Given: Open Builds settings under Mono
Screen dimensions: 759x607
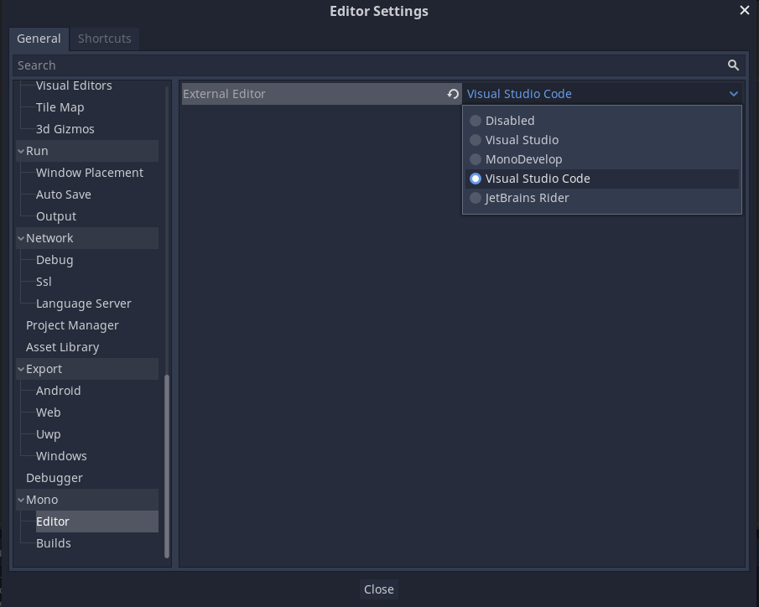Looking at the screenshot, I should coord(53,543).
